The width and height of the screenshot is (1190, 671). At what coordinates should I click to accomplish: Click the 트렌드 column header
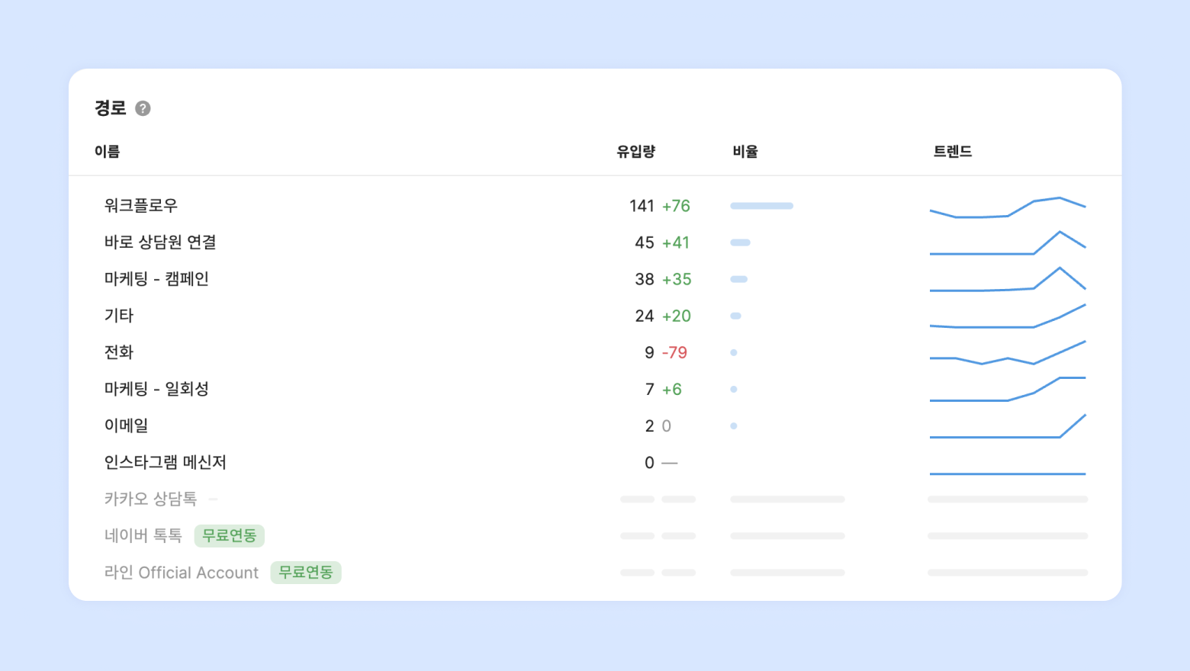[953, 152]
